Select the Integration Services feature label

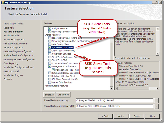click(61, 54)
